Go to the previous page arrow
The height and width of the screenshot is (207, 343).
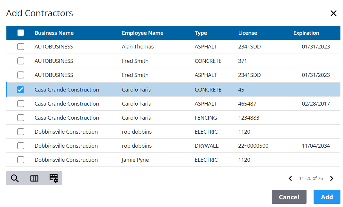click(291, 179)
